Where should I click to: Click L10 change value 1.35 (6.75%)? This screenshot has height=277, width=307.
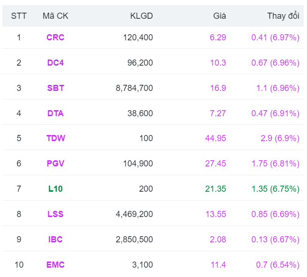coord(276,189)
